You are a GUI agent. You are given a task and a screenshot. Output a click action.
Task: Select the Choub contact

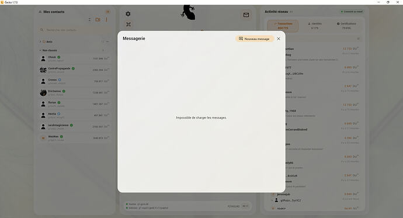pos(75,58)
